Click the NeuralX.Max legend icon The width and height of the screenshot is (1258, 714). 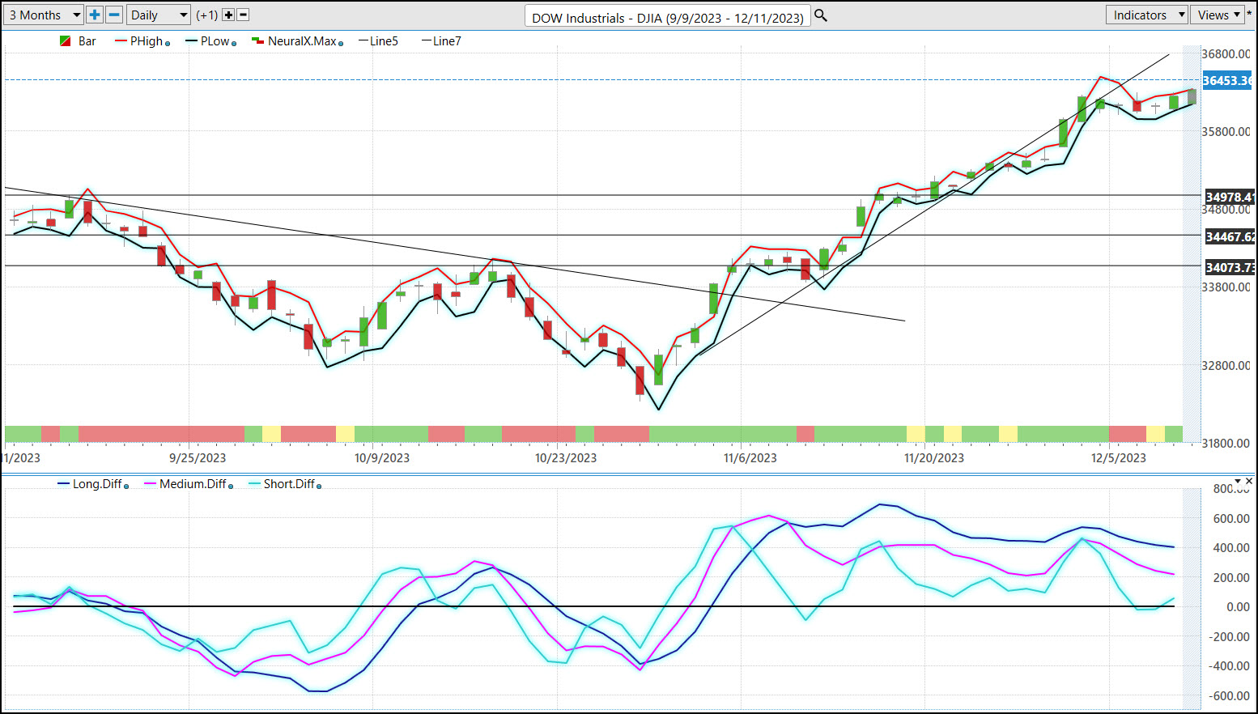pyautogui.click(x=258, y=41)
